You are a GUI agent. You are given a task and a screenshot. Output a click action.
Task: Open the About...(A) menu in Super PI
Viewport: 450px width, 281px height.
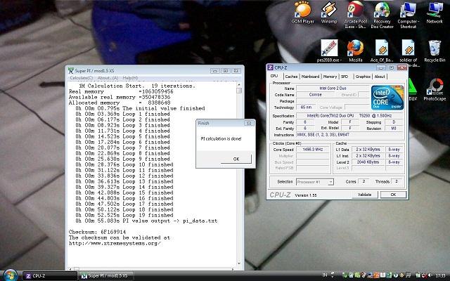[108, 78]
